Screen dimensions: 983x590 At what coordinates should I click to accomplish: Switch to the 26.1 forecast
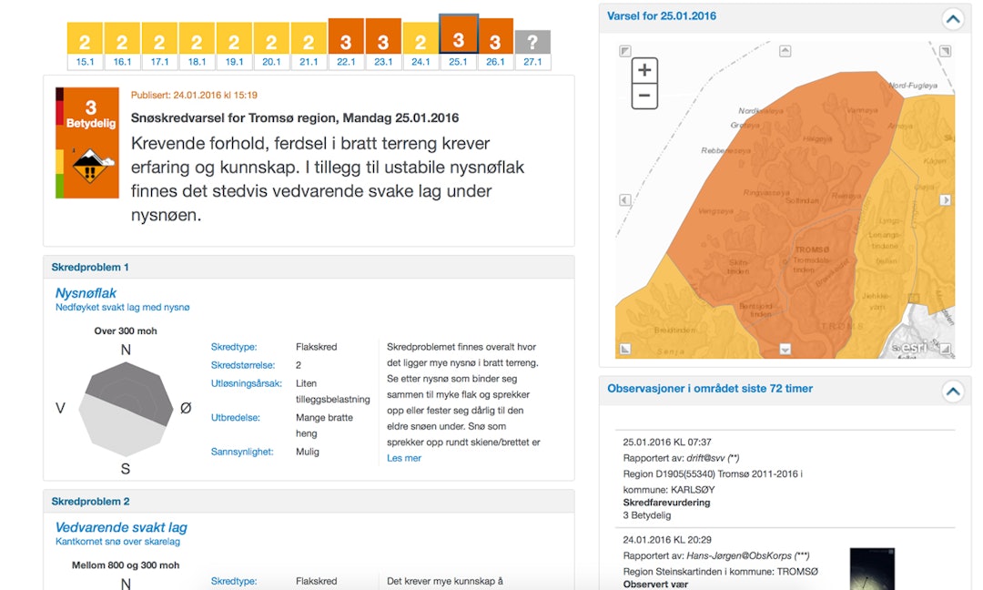494,40
